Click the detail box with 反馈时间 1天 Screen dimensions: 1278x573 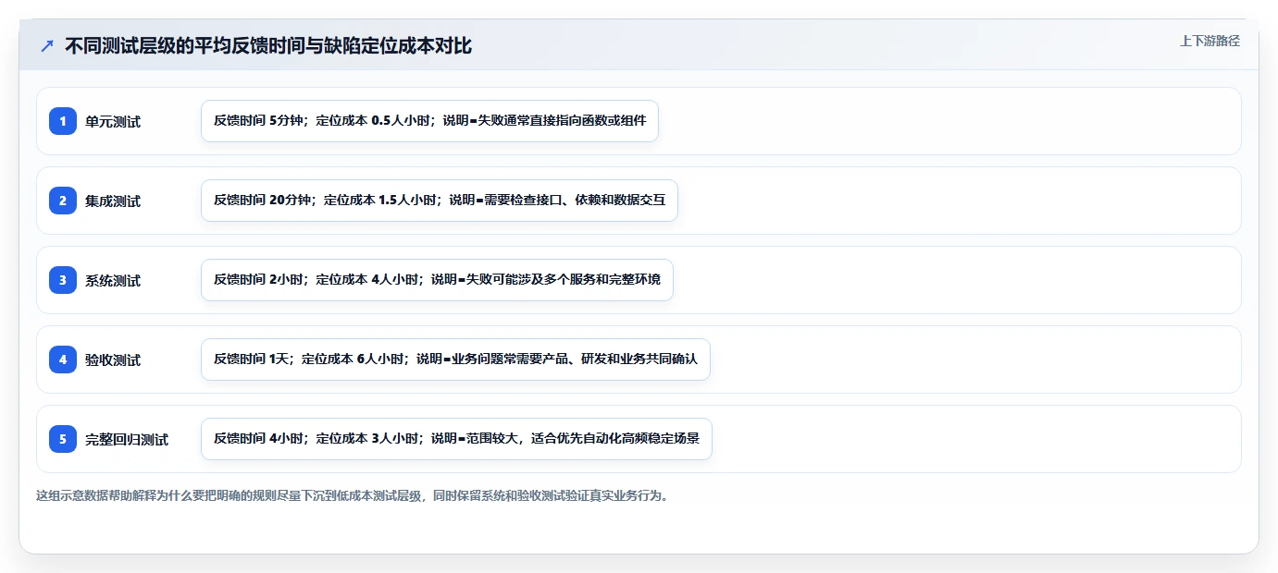point(455,360)
